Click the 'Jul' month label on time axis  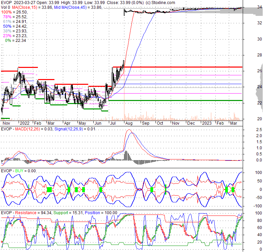(113, 123)
